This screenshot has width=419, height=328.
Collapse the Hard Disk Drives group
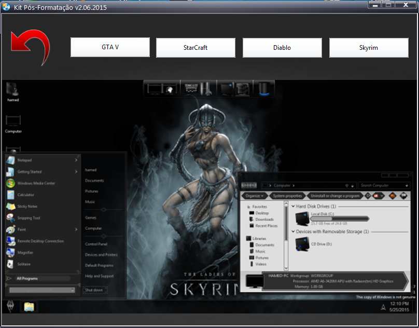tap(293, 207)
